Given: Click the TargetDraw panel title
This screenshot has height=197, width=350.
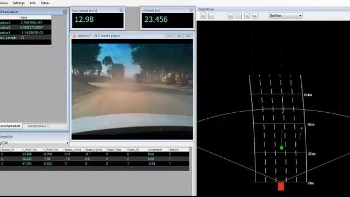Looking at the screenshot, I should coord(206,9).
